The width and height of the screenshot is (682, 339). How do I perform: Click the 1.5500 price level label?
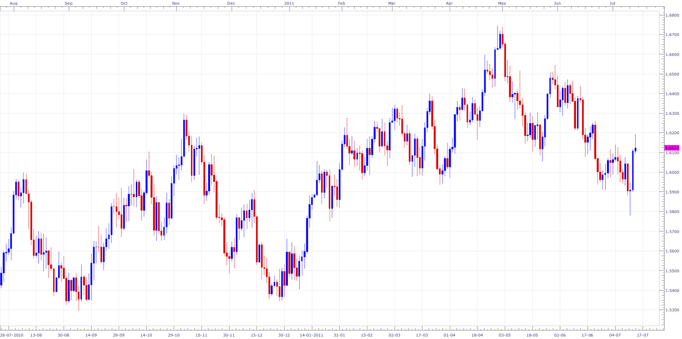tap(672, 271)
